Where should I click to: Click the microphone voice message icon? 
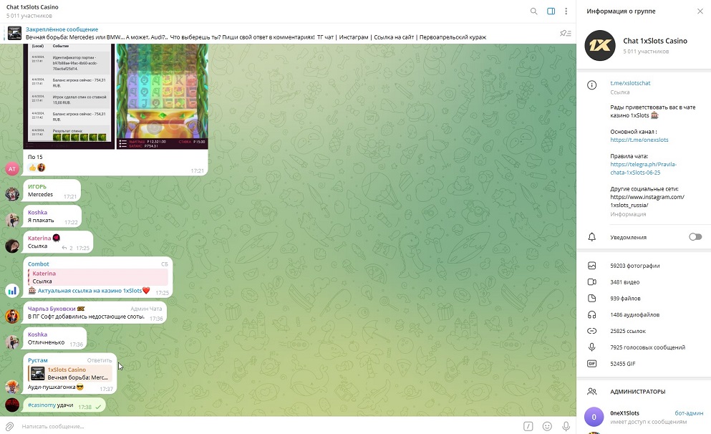point(566,426)
